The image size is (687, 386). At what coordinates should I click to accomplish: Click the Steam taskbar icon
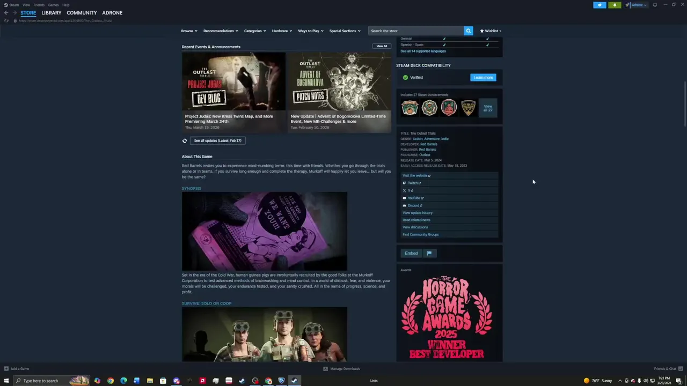pyautogui.click(x=294, y=381)
